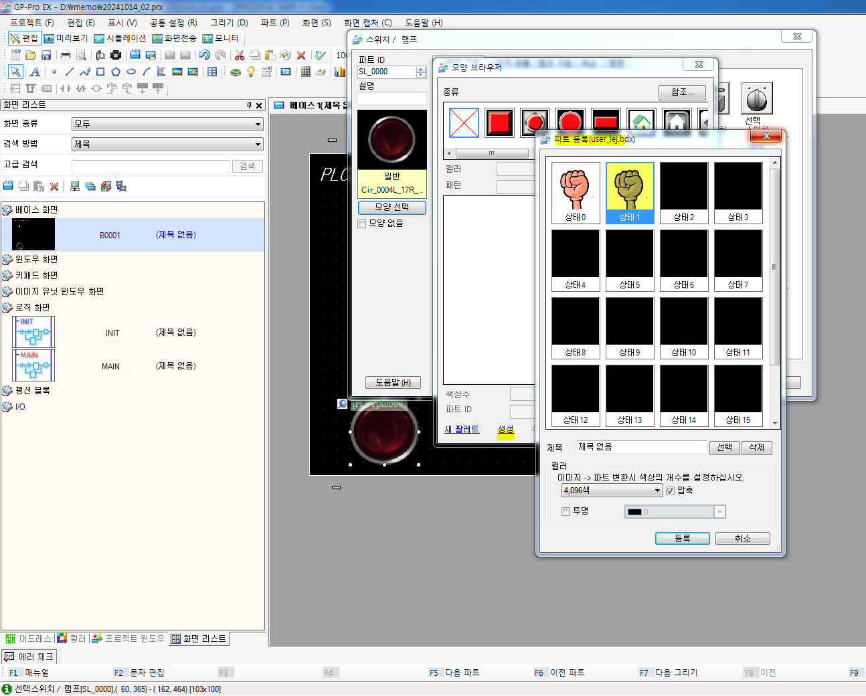Select the keypad grid part icon
The height and width of the screenshot is (696, 866).
[x=305, y=72]
